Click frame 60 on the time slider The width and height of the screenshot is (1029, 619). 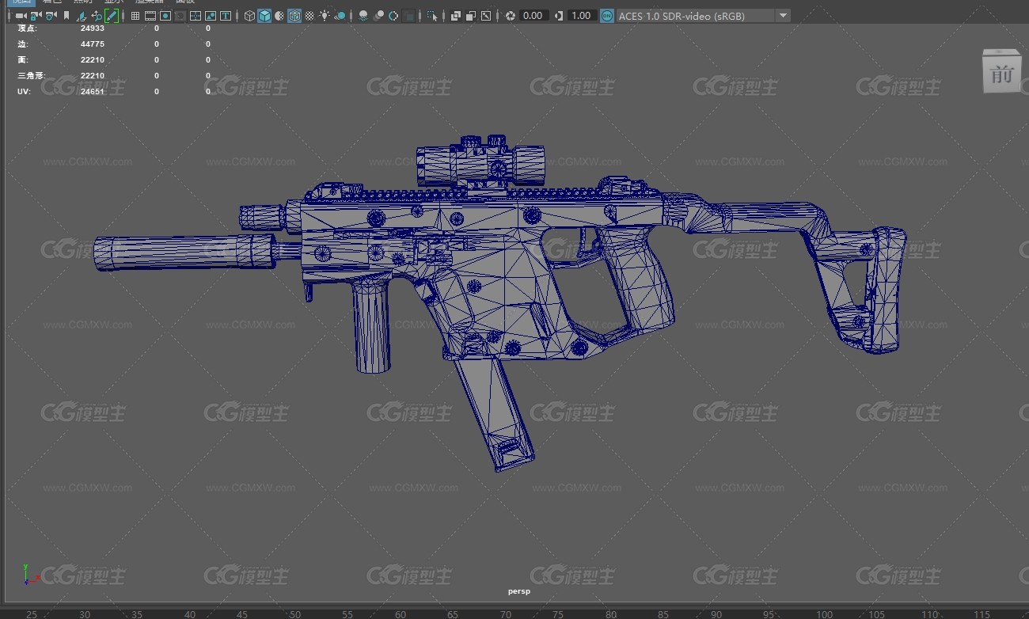pos(401,613)
